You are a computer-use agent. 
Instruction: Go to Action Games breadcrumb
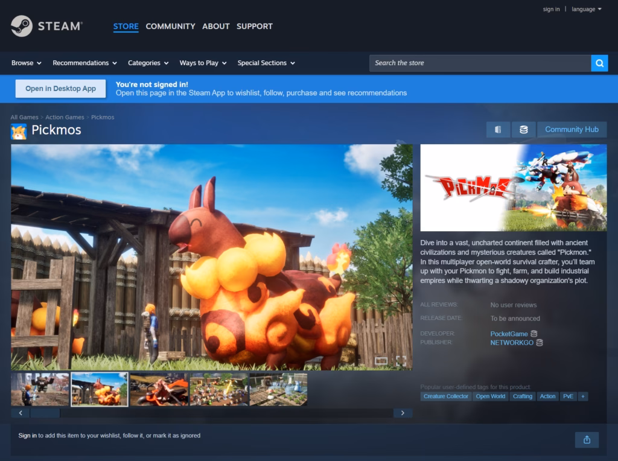click(65, 118)
